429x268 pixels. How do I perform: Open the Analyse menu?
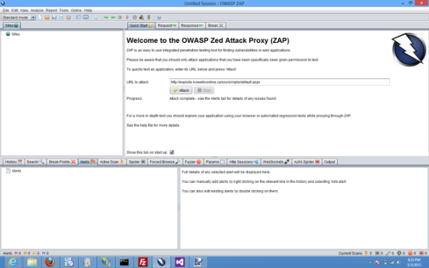point(37,10)
